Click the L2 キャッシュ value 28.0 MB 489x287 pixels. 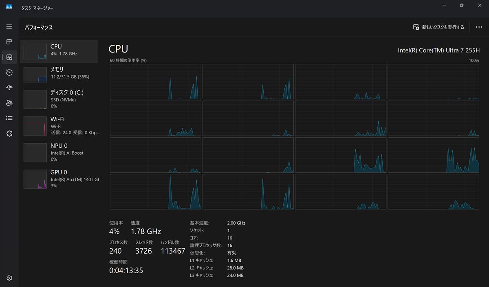236,268
